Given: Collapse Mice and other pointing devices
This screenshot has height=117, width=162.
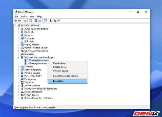Looking at the screenshot, I should pos(19,57).
